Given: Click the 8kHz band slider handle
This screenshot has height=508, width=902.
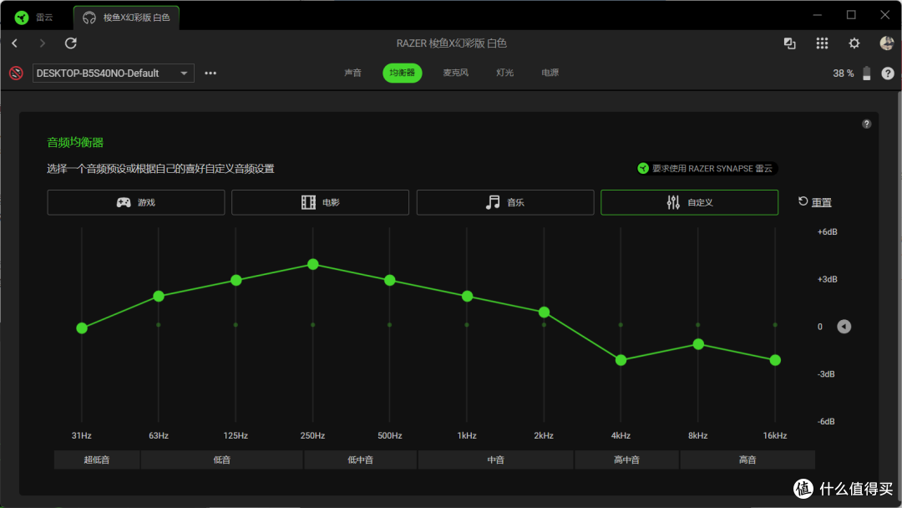Looking at the screenshot, I should [698, 344].
